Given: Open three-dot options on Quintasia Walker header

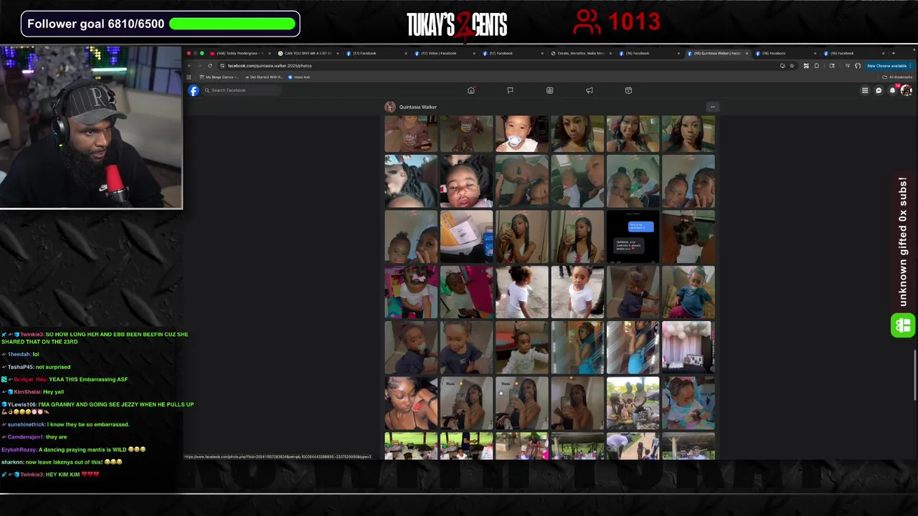Looking at the screenshot, I should (712, 107).
